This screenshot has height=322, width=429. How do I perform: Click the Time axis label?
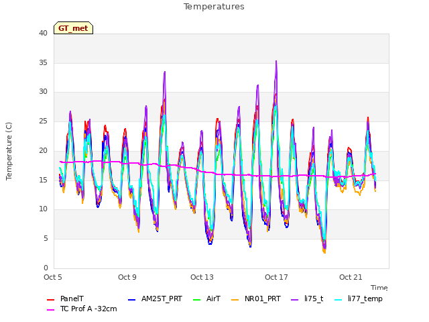coord(379,288)
